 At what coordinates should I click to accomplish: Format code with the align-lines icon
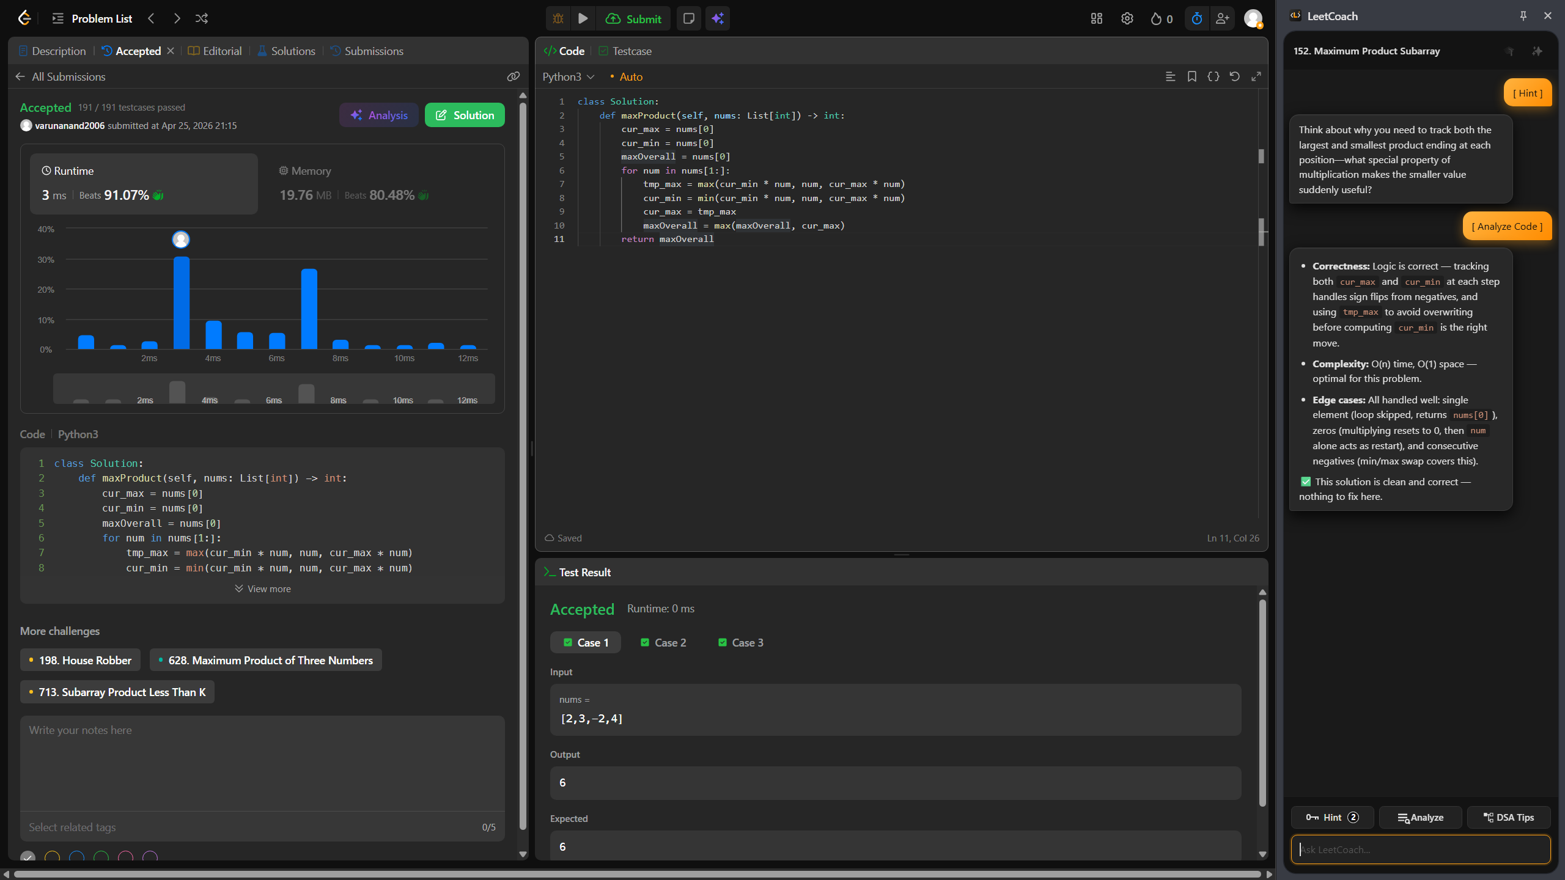coord(1170,76)
